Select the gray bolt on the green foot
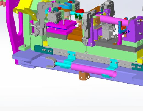 [x=24, y=46]
